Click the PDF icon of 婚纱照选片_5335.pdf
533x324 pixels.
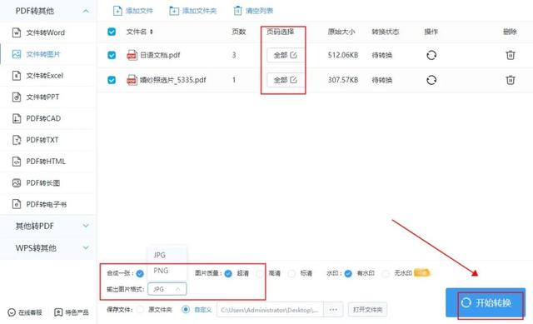pyautogui.click(x=132, y=80)
